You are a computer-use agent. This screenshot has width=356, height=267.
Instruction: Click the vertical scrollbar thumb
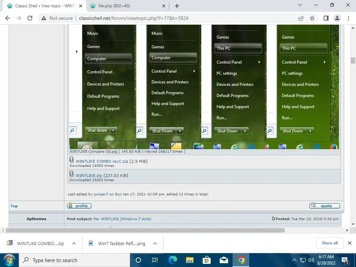coord(353,60)
